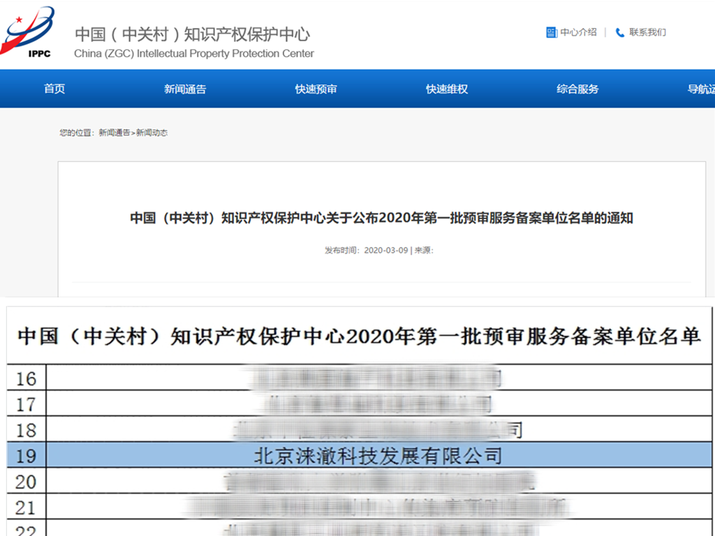Image resolution: width=715 pixels, height=536 pixels.
Task: Click the table title 2020年第一批预审服务备案单位名单
Action: pos(359,337)
